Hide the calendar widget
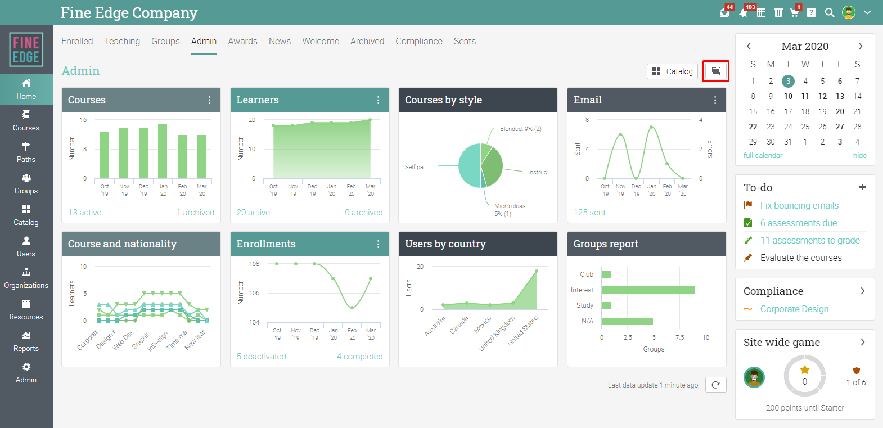883x428 pixels. [x=859, y=156]
